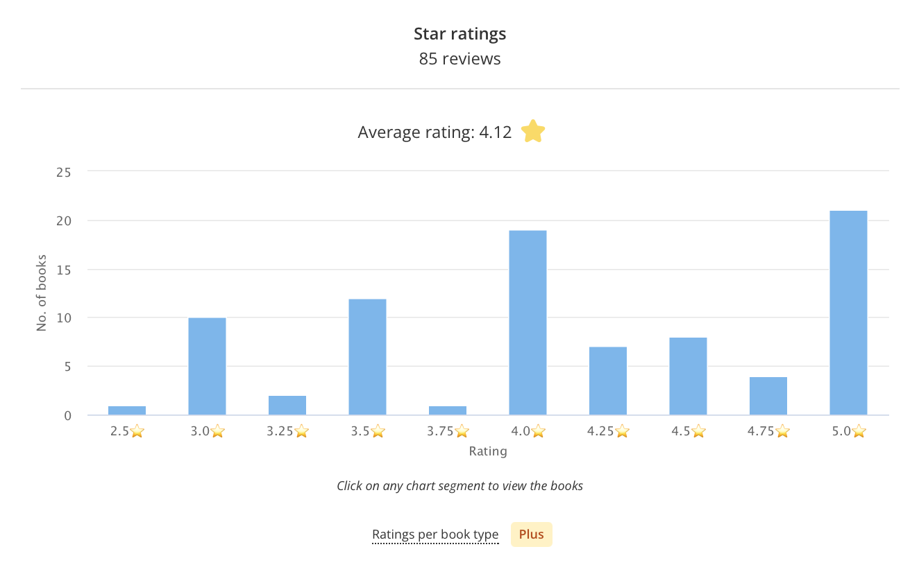Select the 4.0 star rating bar
The height and width of the screenshot is (574, 919).
528,323
